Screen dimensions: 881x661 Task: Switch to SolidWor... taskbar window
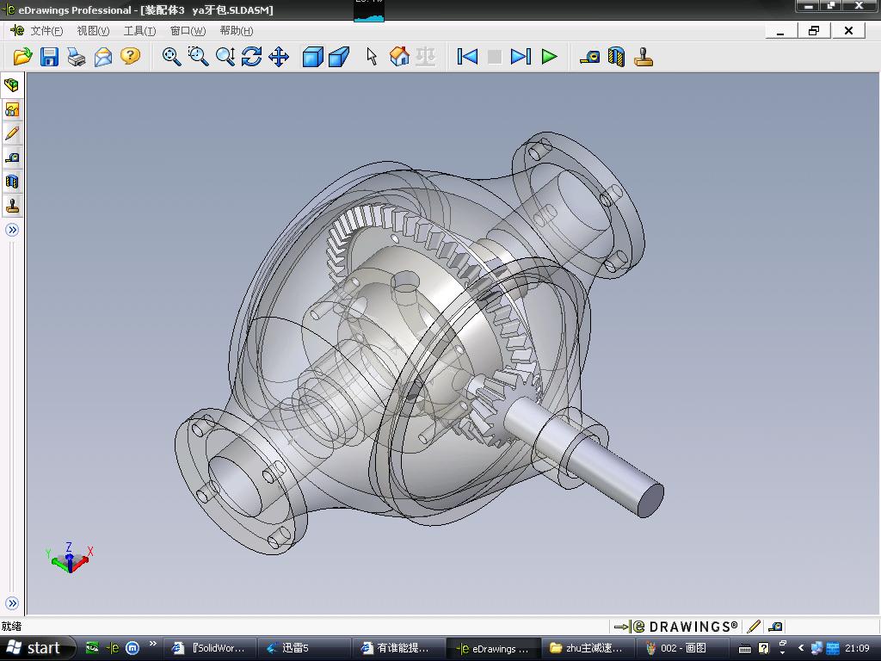(211, 648)
